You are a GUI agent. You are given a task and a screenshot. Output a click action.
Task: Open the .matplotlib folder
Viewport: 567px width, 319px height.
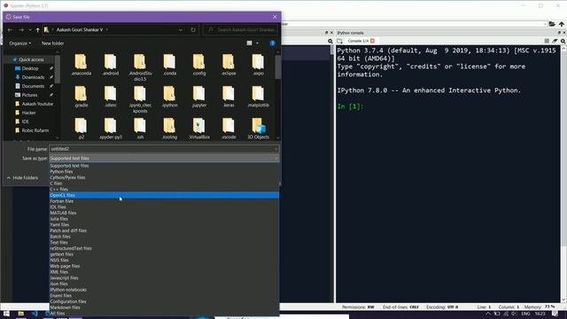pyautogui.click(x=258, y=97)
